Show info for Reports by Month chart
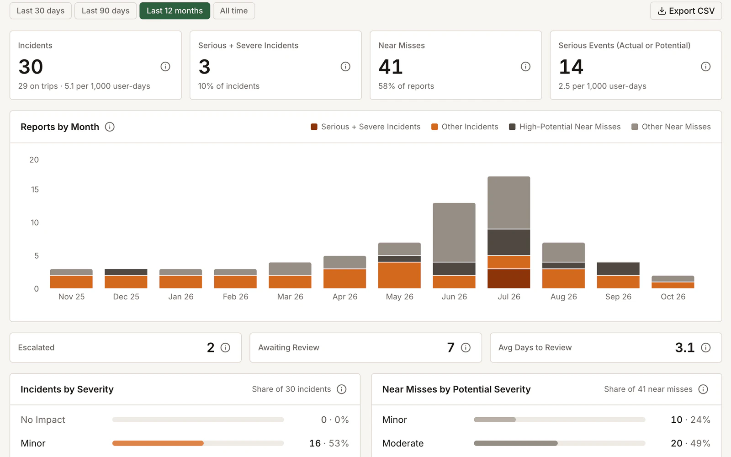The image size is (731, 457). [110, 127]
